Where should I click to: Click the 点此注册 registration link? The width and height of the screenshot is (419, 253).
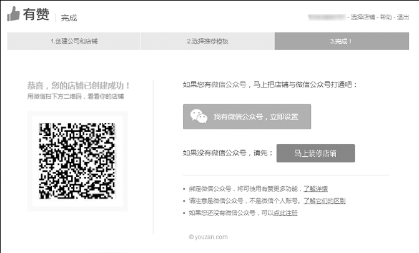[x=285, y=213]
